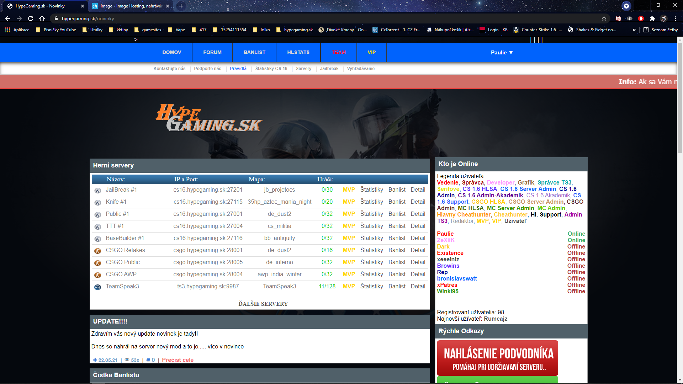Viewport: 683px width, 384px height.
Task: Click the browser reload page icon
Action: 31,18
